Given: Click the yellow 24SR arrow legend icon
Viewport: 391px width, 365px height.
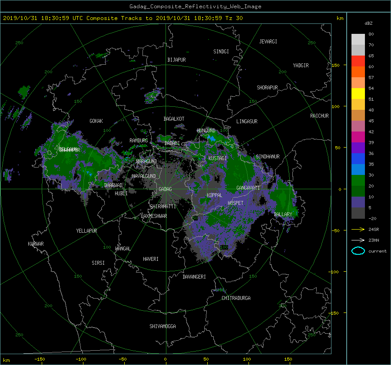Looking at the screenshot, I should 358,229.
